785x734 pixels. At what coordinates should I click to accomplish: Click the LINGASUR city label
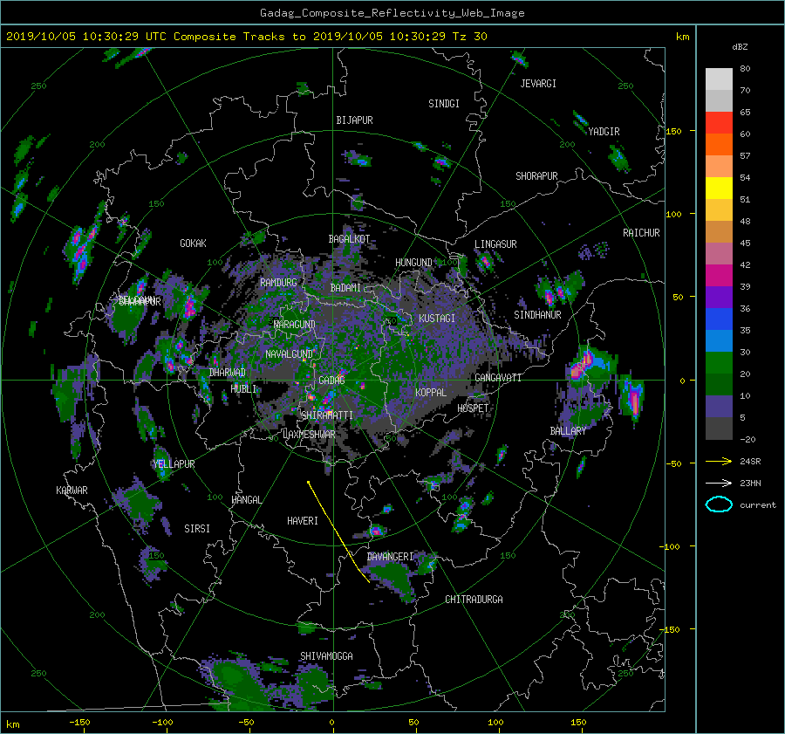pos(495,244)
